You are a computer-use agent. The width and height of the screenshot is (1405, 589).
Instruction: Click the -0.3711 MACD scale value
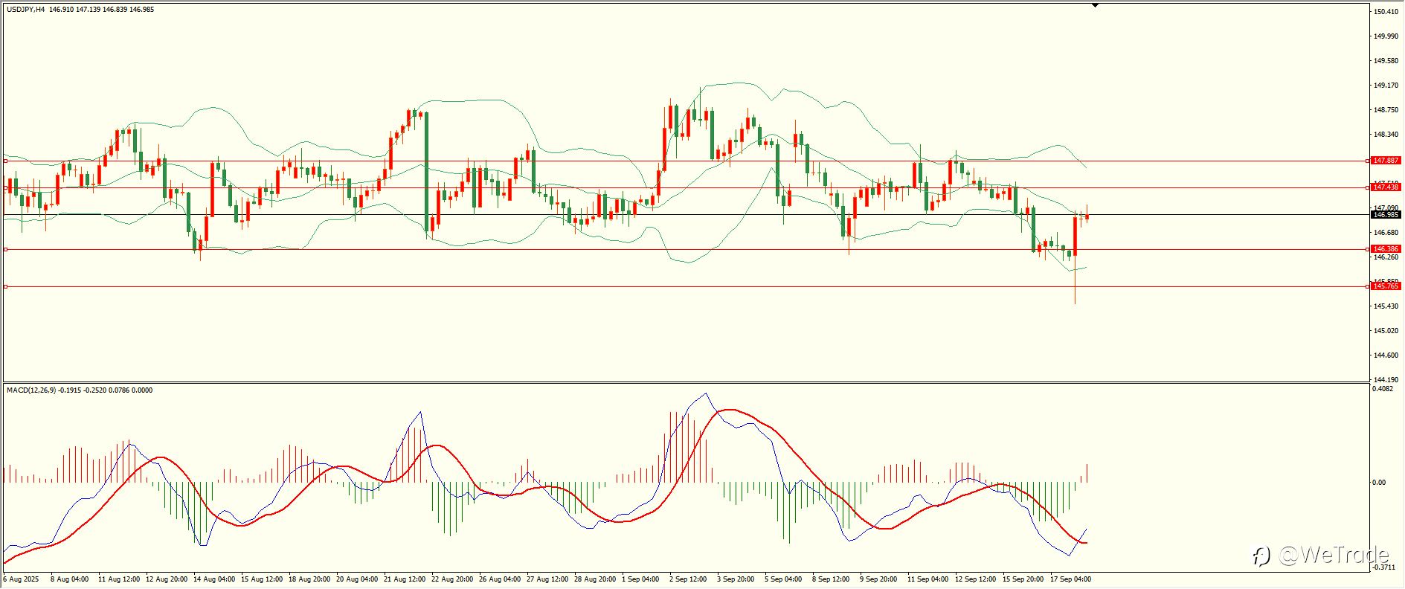pyautogui.click(x=1383, y=567)
